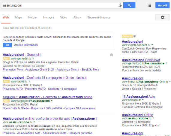The image size is (171, 136).
Task: Click the microphone voice search icon
Action: point(120,5)
